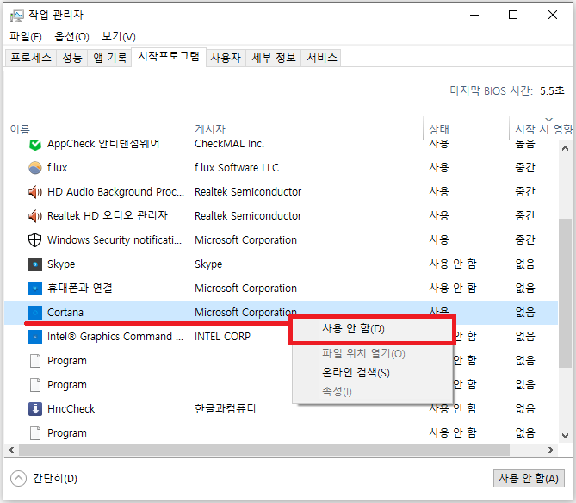The image size is (576, 503).
Task: Switch to the 서비스 tab
Action: (322, 58)
